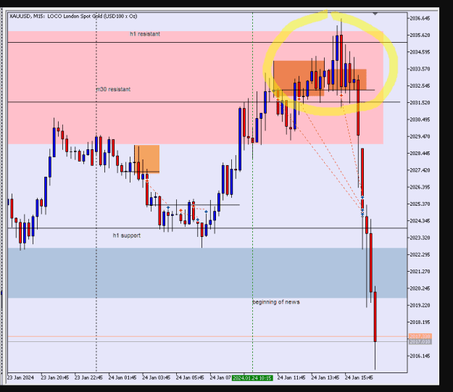Click the chart shift triangle marker at top
The image size is (453, 392).
click(375, 14)
